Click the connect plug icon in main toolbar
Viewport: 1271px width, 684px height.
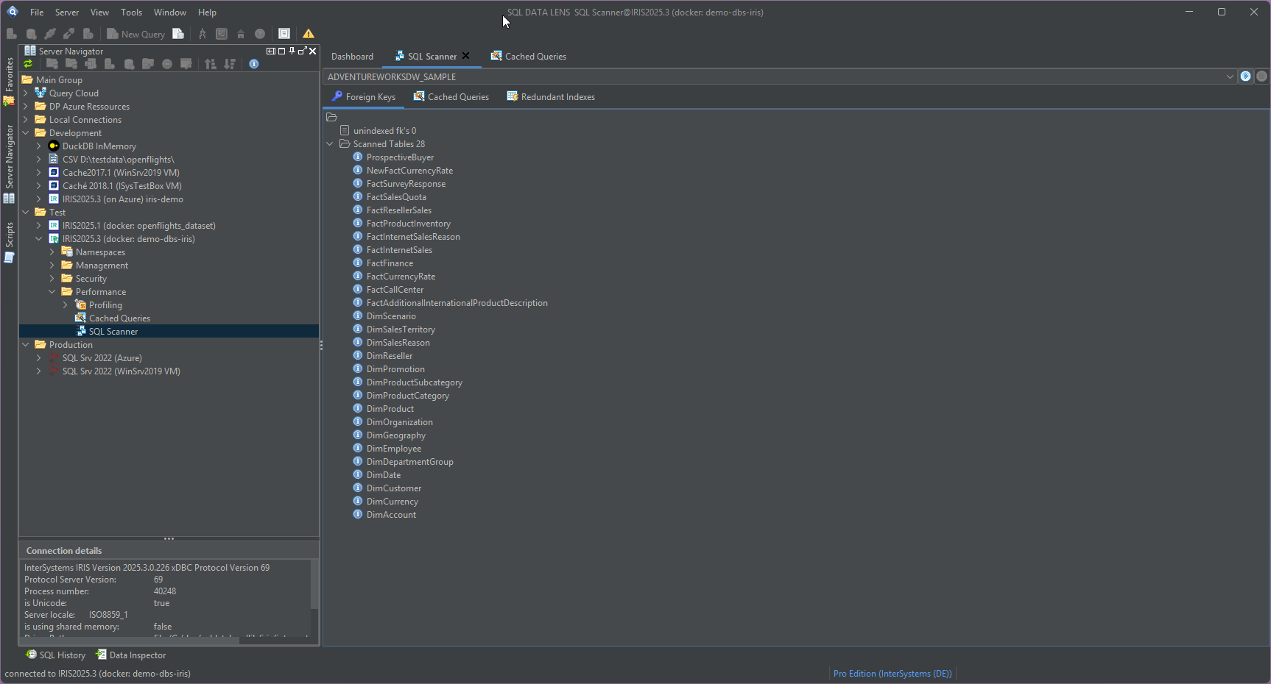(50, 34)
